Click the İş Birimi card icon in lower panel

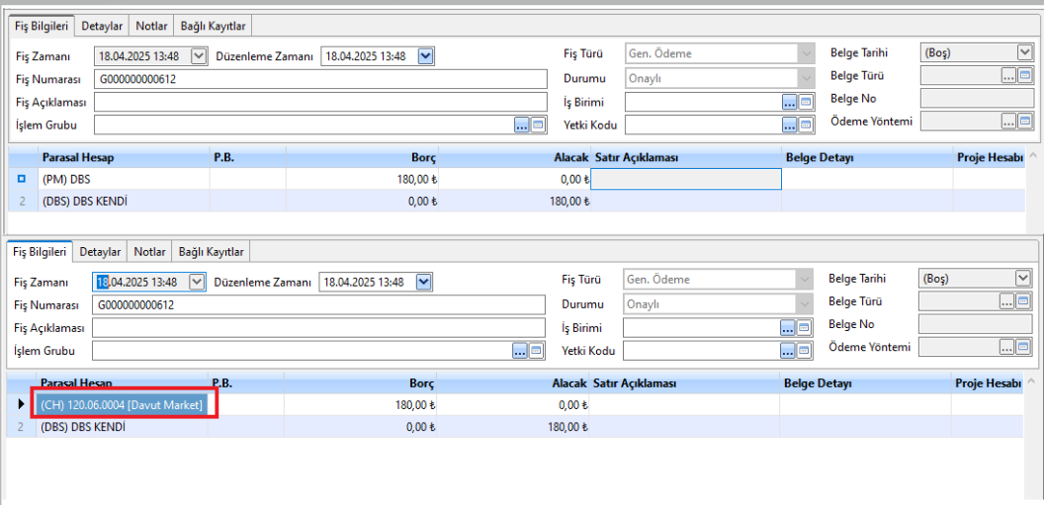pyautogui.click(x=803, y=328)
